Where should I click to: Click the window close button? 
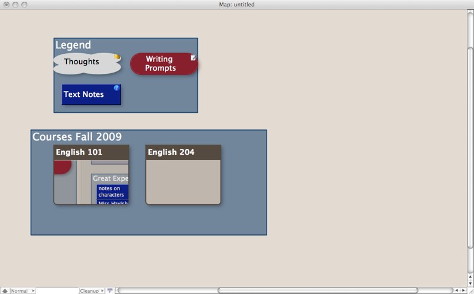pyautogui.click(x=6, y=5)
